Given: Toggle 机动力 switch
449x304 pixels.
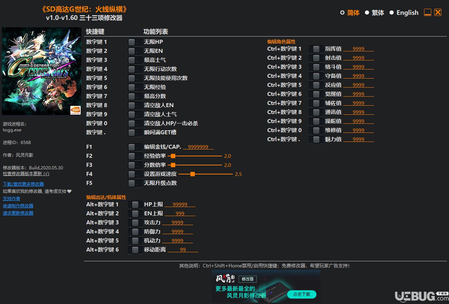Looking at the screenshot, I should [135, 241].
